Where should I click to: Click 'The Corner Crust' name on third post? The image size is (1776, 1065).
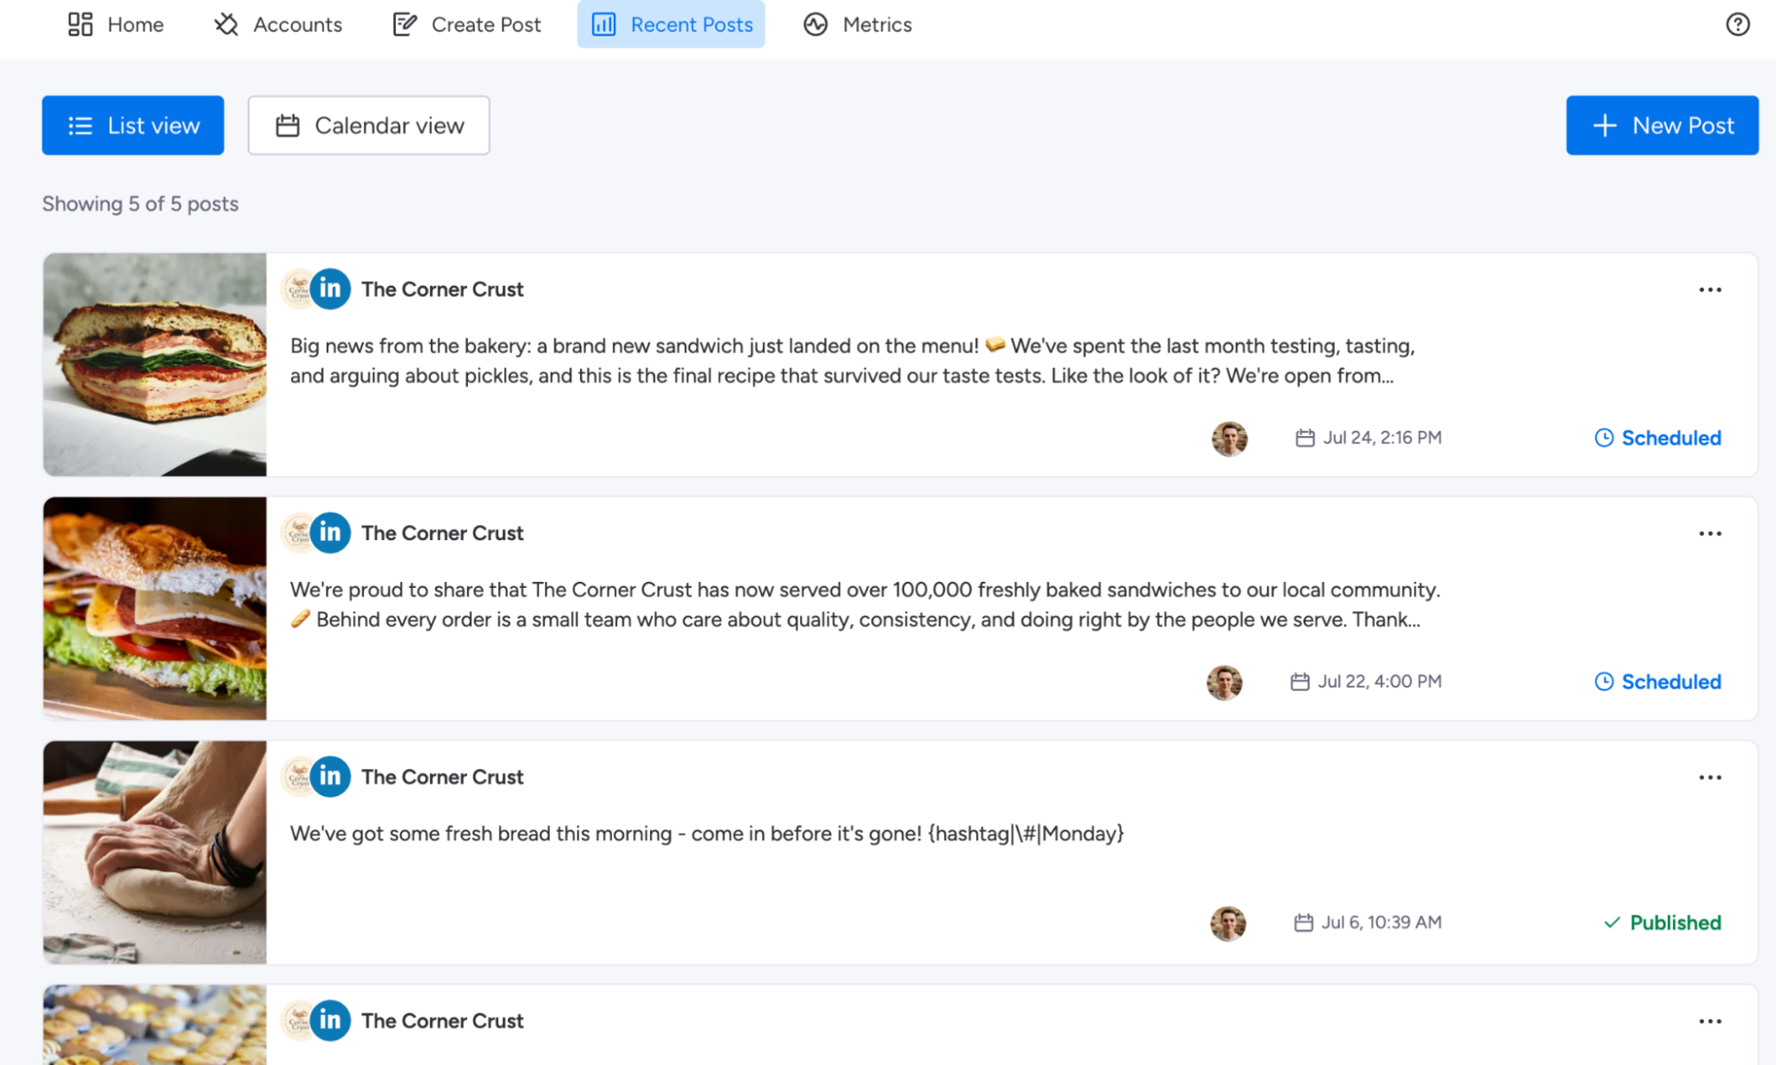pyautogui.click(x=442, y=777)
